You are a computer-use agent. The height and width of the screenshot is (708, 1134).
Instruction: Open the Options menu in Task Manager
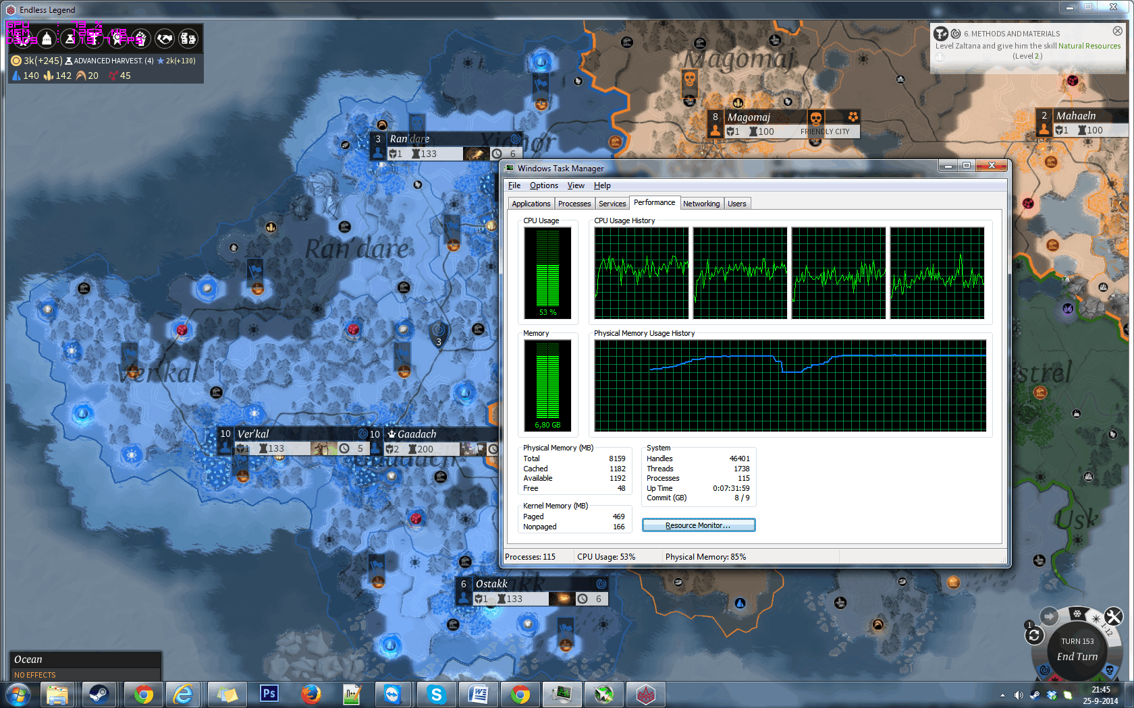[x=544, y=185]
